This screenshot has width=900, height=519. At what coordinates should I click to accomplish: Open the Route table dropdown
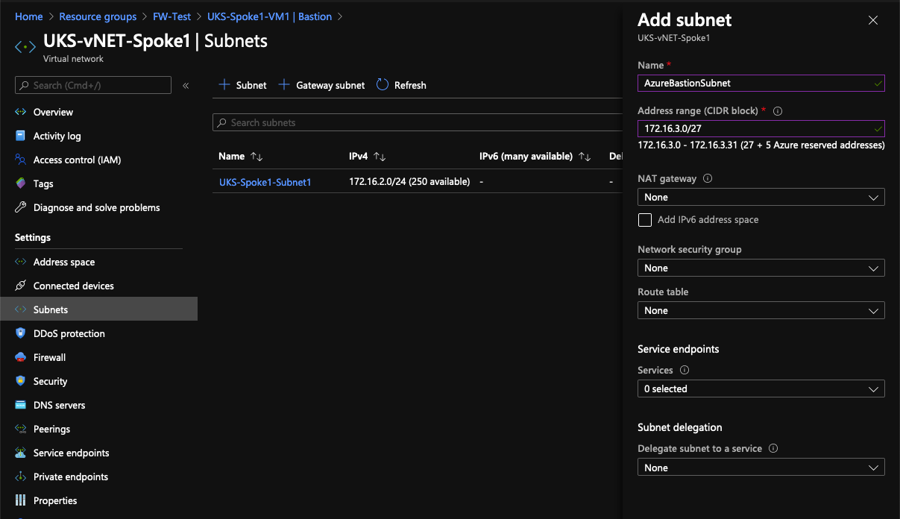(x=761, y=311)
